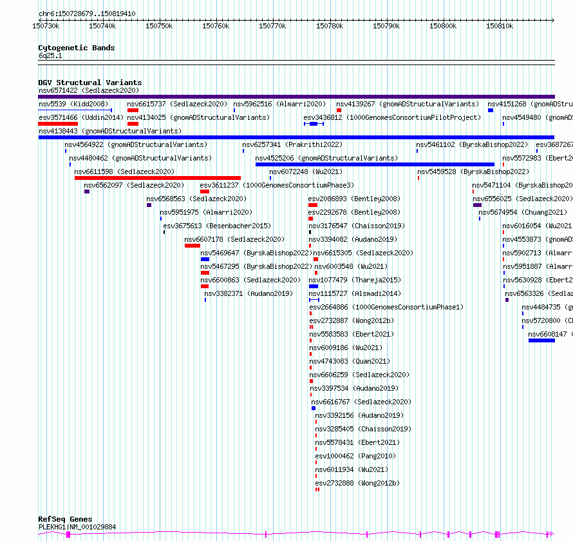Click nsv3397534 (Audano2019) label
This screenshot has width=573, height=541.
[x=354, y=388]
